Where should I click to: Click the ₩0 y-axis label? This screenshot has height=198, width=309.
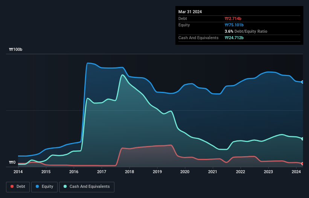pyautogui.click(x=12, y=162)
